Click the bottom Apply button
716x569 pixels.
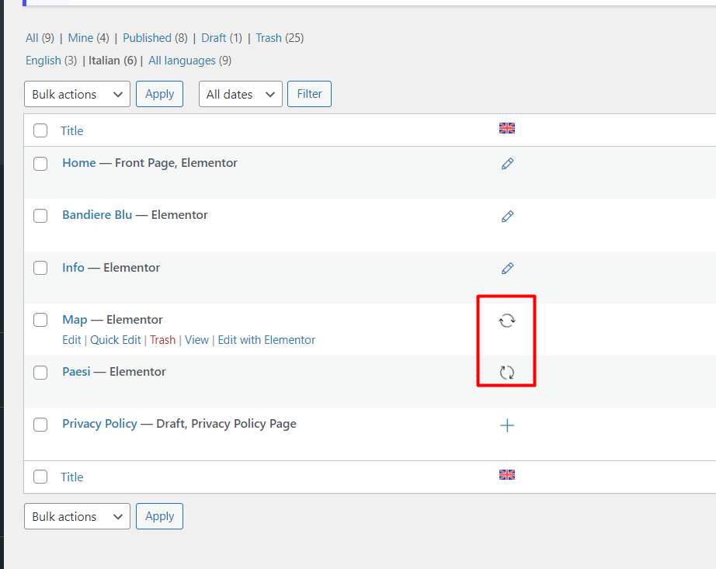click(x=159, y=516)
